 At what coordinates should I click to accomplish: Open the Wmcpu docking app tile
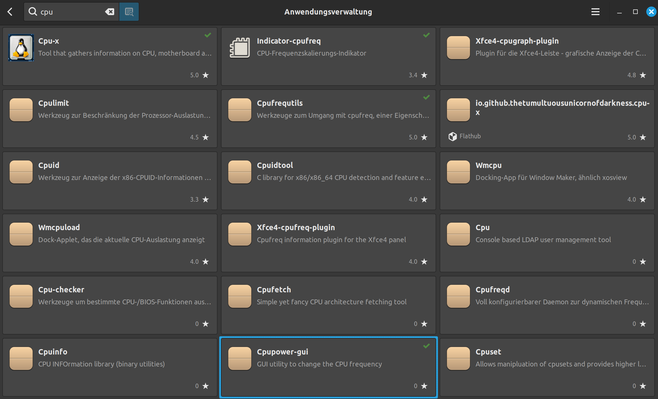click(547, 181)
